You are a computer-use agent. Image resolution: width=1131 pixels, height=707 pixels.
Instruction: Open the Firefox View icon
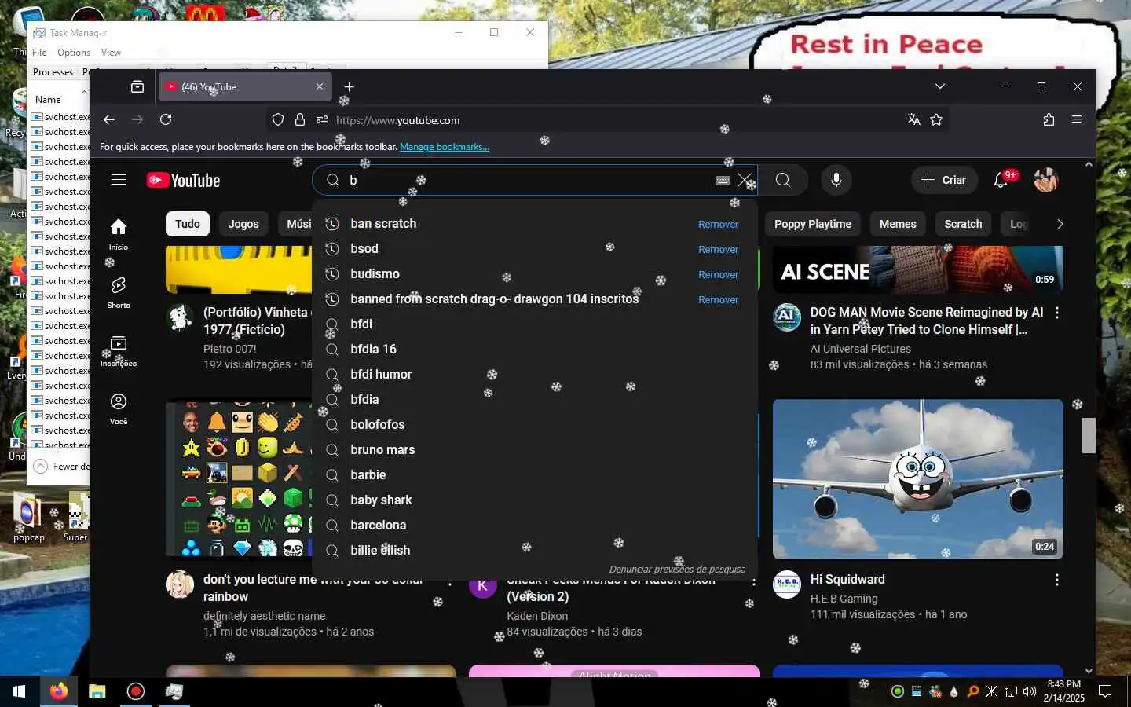(x=137, y=87)
